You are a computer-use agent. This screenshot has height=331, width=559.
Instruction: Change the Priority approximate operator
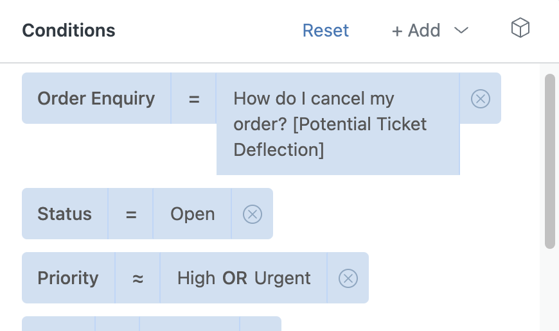click(x=138, y=278)
